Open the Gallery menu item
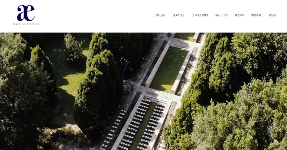The image size is (287, 150). [x=160, y=15]
